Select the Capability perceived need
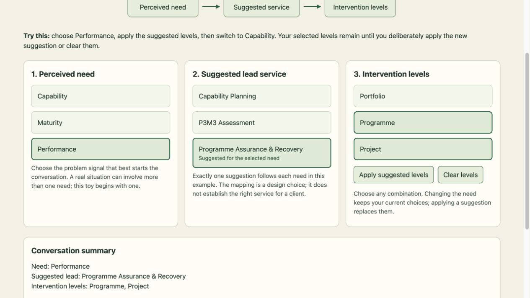 101,96
